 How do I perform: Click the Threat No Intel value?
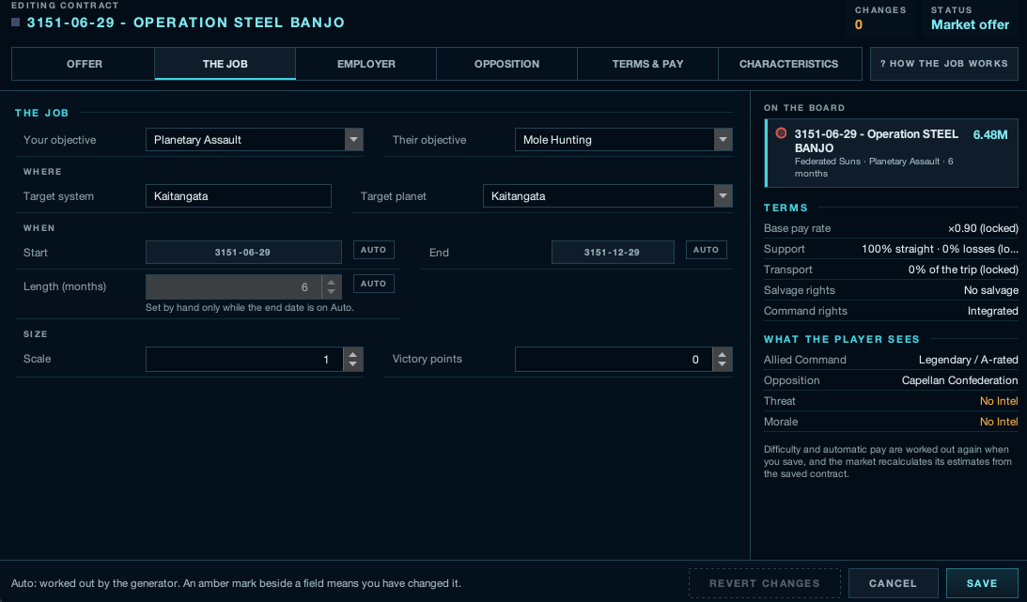tap(999, 401)
